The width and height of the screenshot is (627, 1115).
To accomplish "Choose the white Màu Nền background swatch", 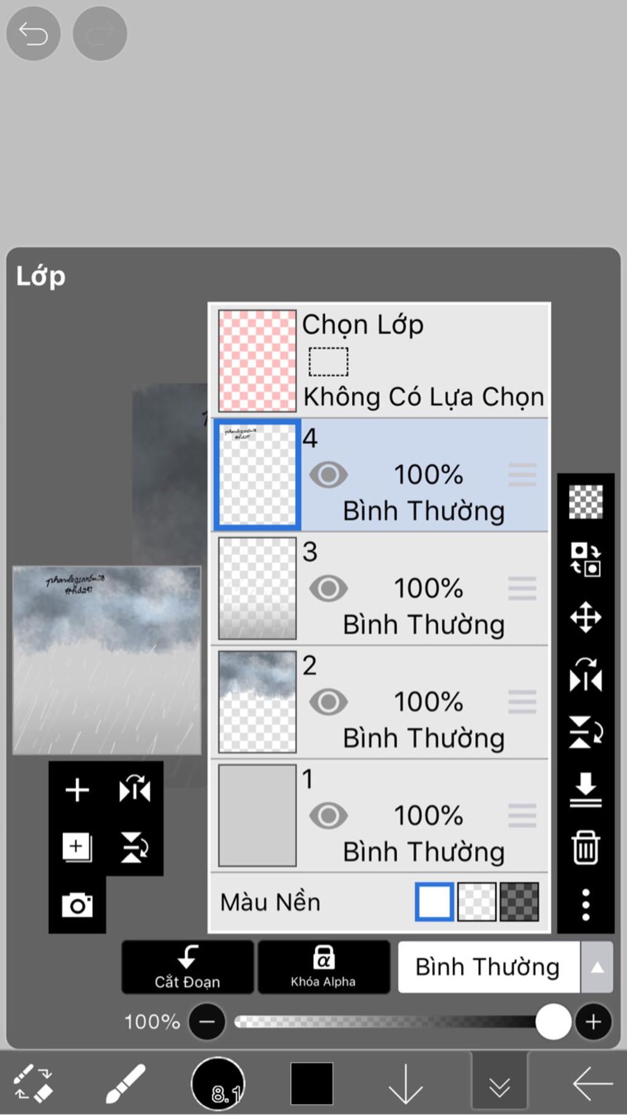I will (434, 902).
